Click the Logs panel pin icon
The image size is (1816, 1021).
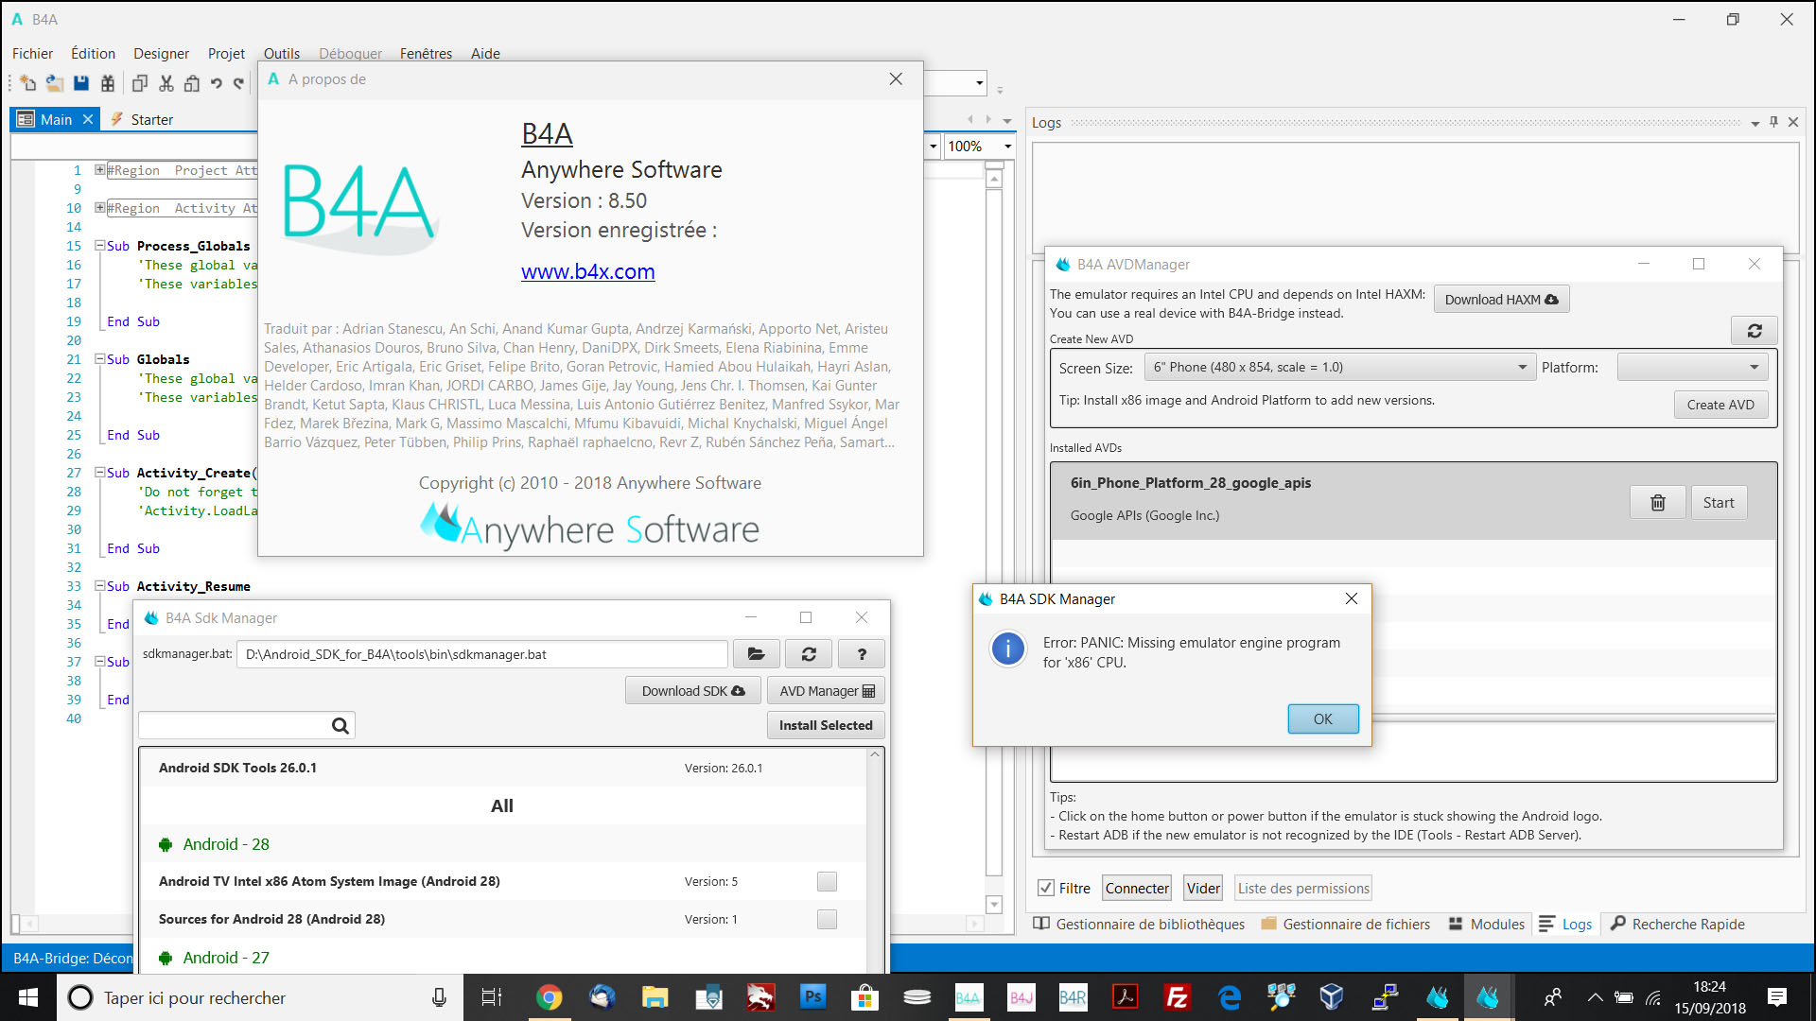[x=1773, y=122]
